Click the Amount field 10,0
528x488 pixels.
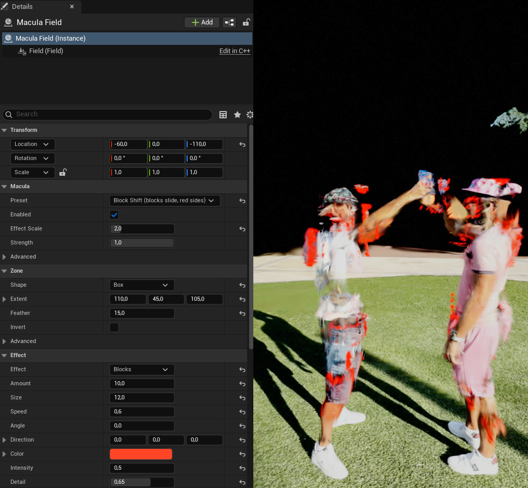point(142,384)
